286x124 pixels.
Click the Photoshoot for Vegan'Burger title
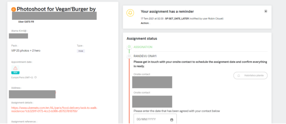[x=56, y=9]
